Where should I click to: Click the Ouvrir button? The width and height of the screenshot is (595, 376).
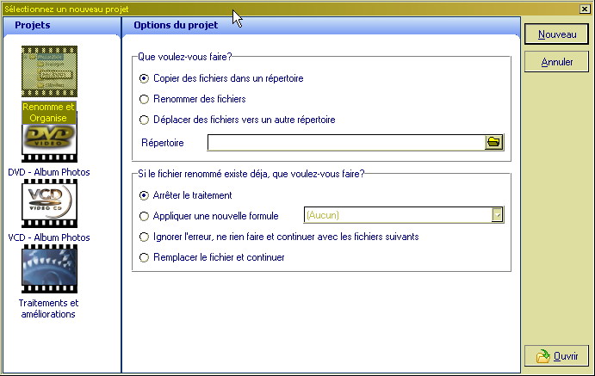tap(557, 356)
